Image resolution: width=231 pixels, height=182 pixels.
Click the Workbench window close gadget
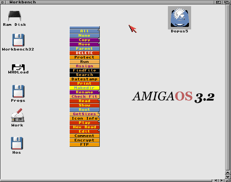[2, 2]
